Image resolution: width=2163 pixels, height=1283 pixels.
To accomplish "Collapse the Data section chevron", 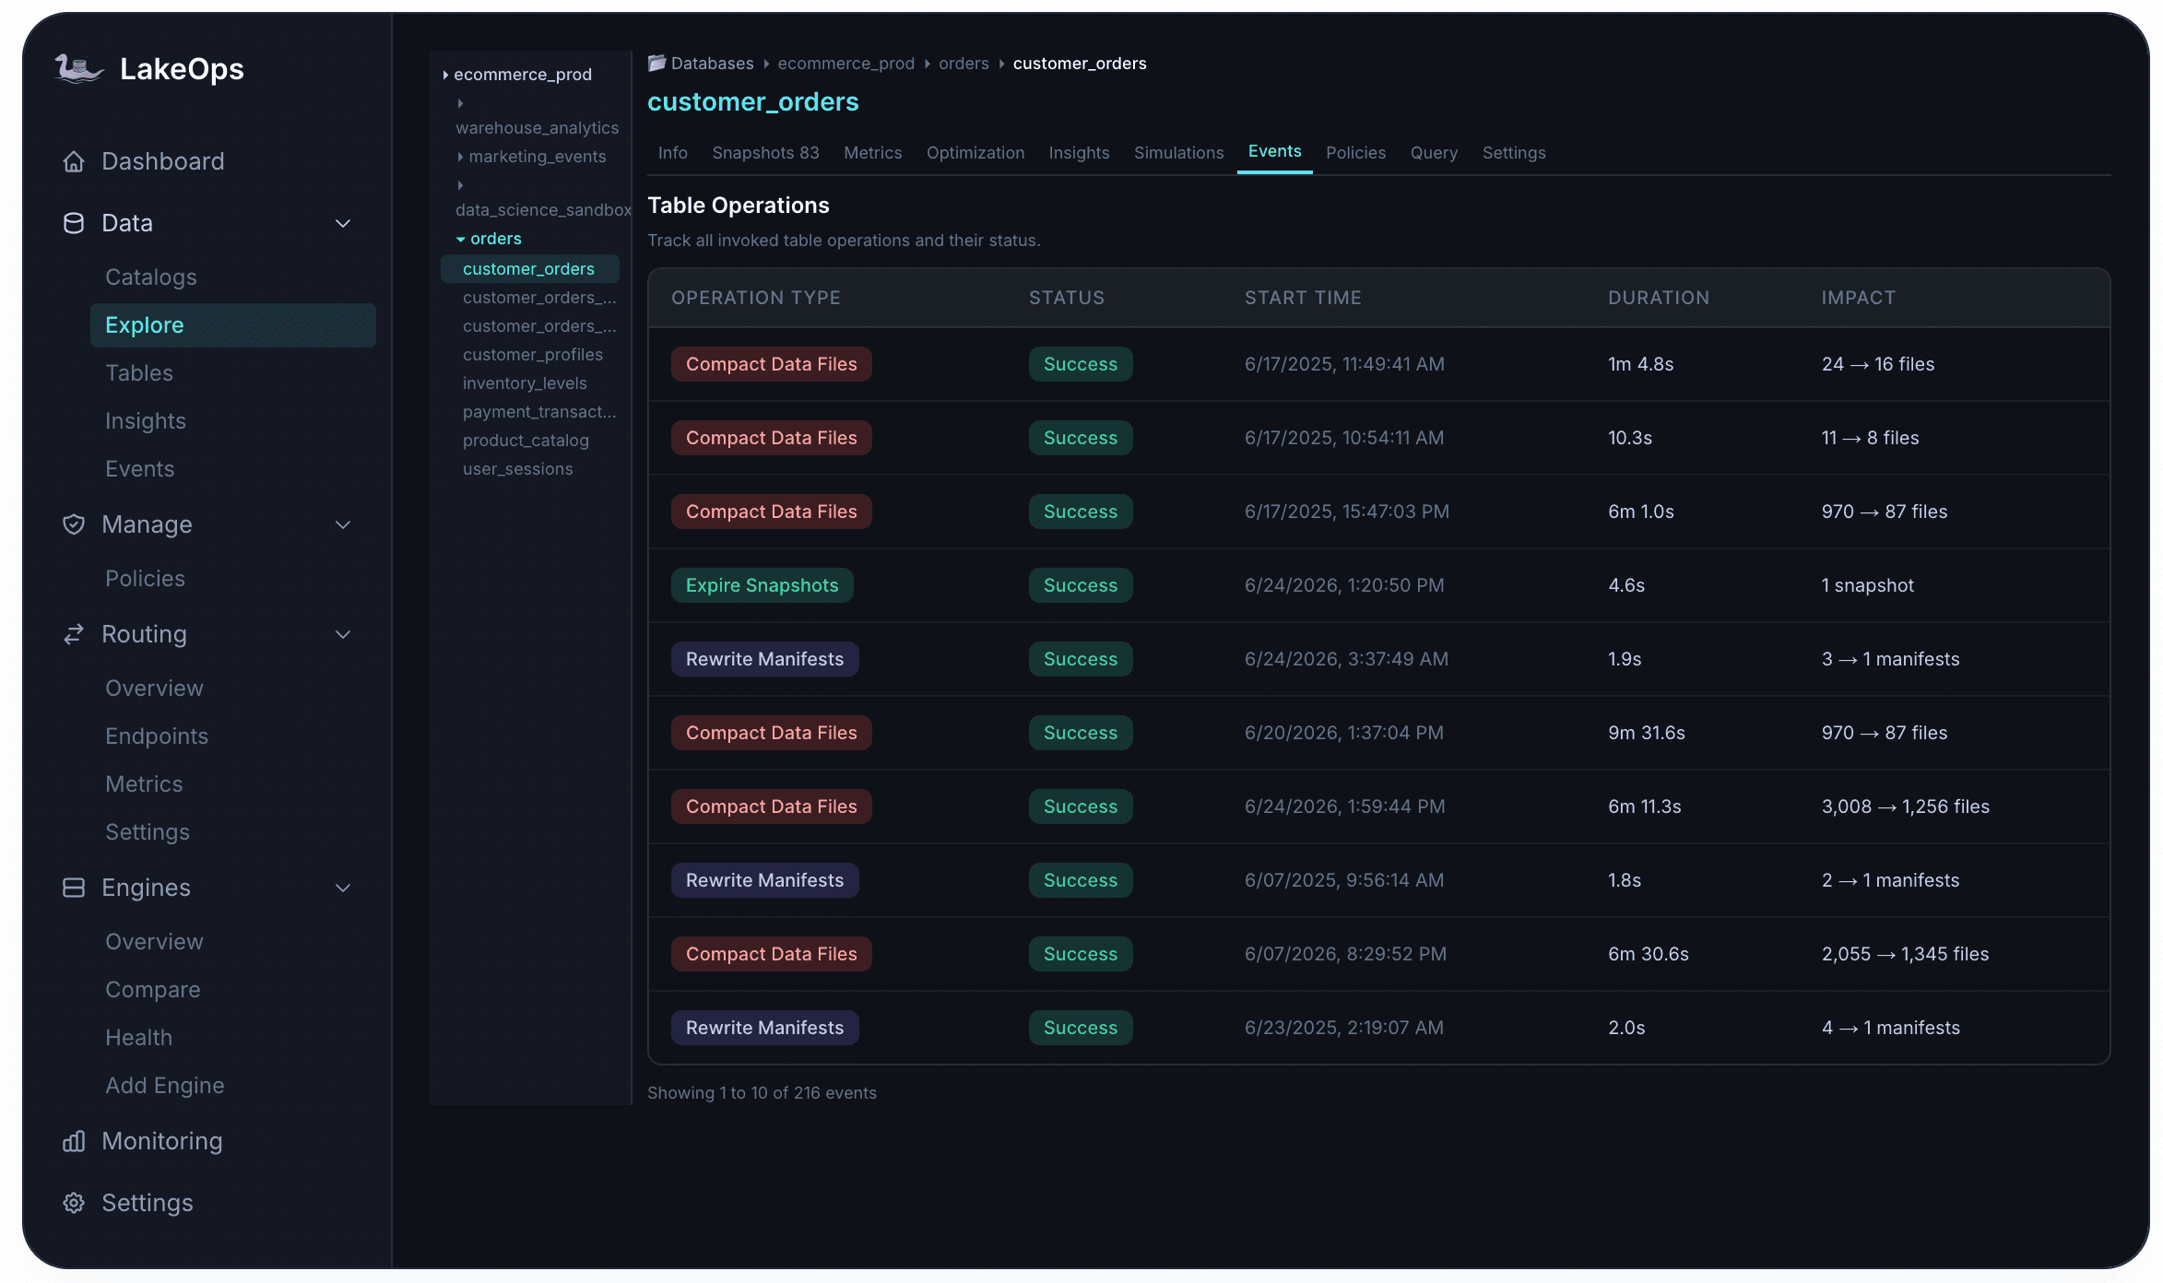I will [343, 223].
